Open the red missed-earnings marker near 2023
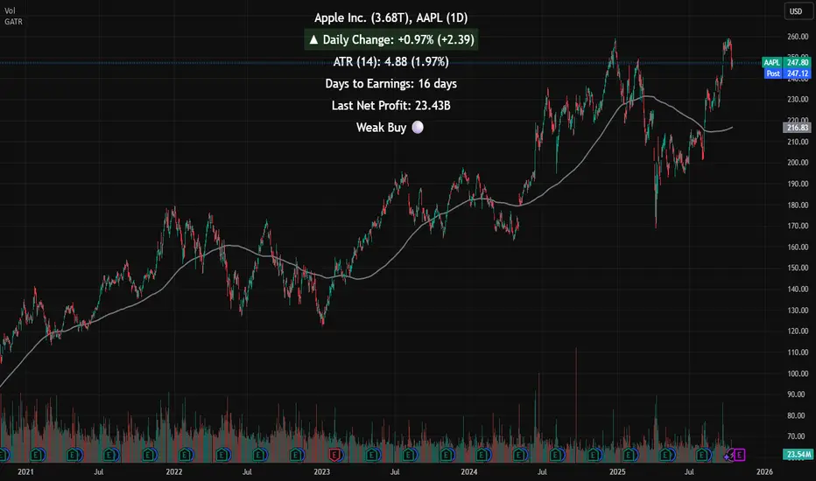 pyautogui.click(x=334, y=456)
